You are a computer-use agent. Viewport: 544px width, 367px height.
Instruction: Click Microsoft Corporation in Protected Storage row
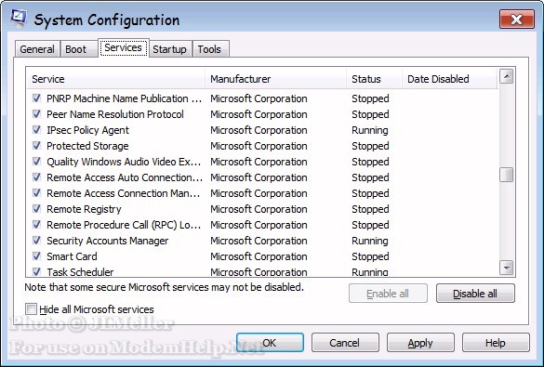pyautogui.click(x=259, y=146)
